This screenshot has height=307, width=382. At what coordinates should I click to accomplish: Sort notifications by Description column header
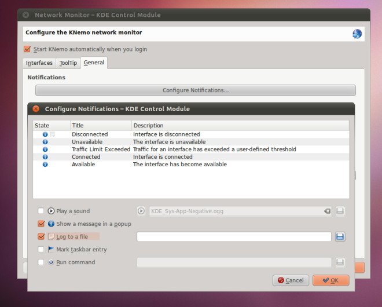pyautogui.click(x=240, y=125)
